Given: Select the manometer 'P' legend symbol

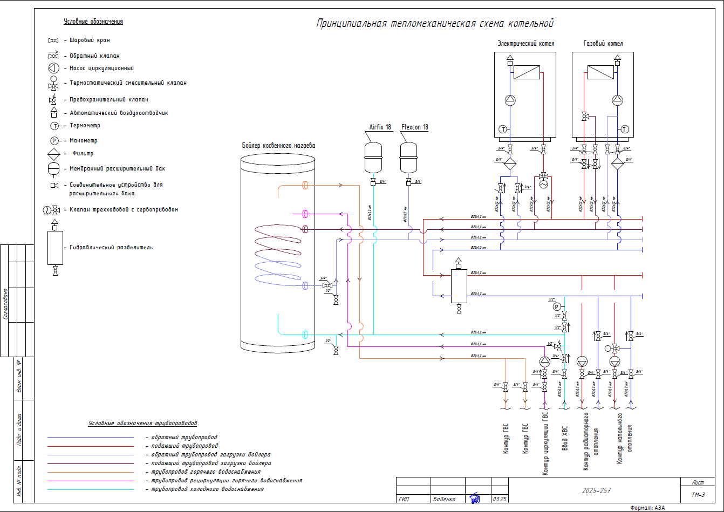Looking at the screenshot, I should click(x=54, y=141).
